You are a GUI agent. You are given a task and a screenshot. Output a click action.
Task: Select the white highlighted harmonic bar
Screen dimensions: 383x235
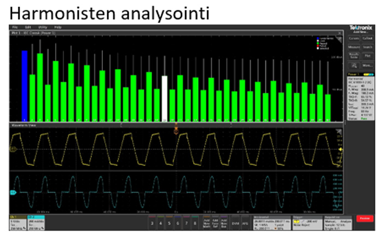[165, 98]
